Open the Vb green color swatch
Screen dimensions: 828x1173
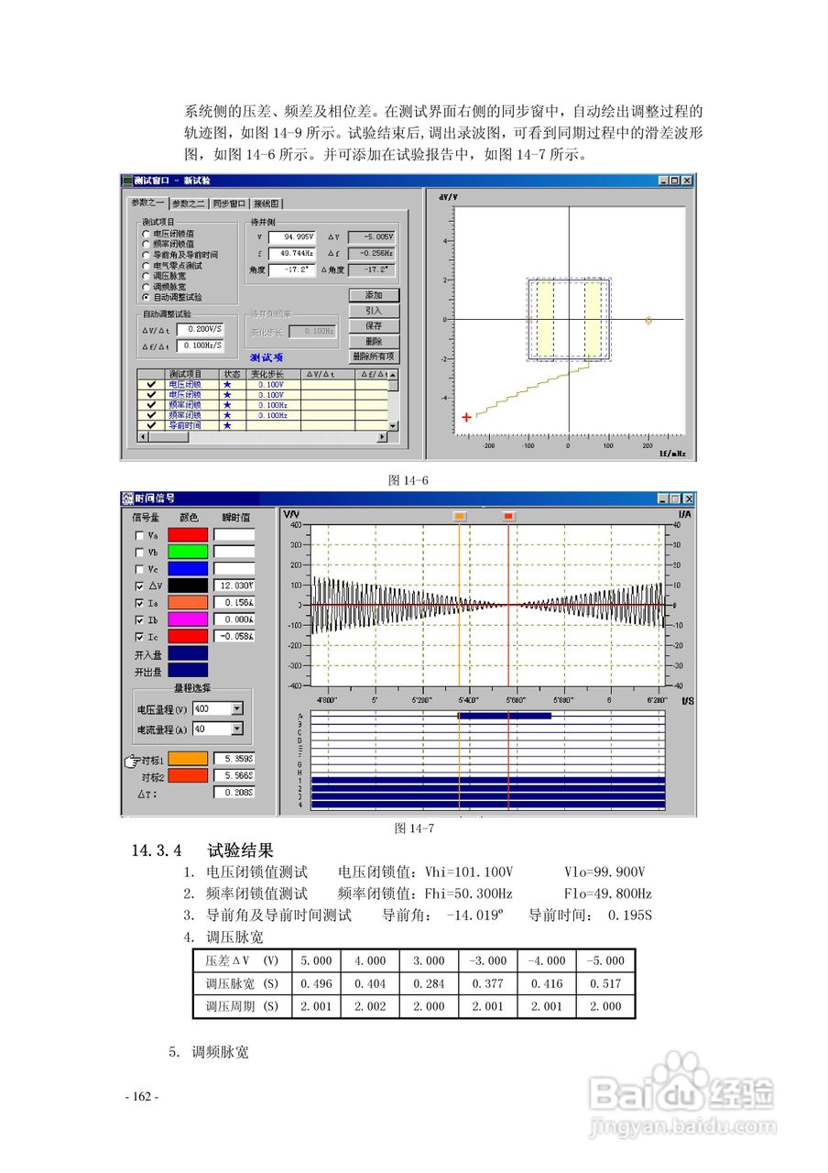[187, 553]
